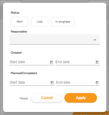Image resolution: width=109 pixels, height=115 pixels.
Task: Click the Planned/Completed section label
Action: (24, 73)
